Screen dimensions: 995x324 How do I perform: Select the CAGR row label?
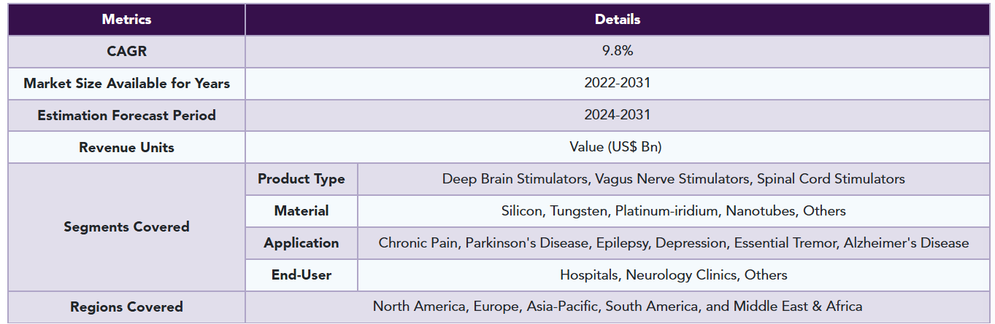[126, 51]
